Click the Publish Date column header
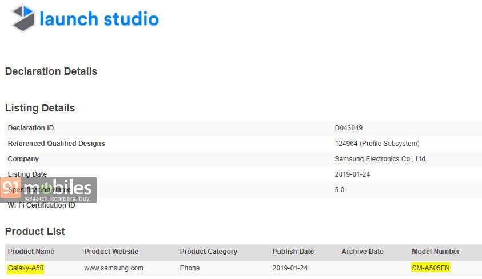Image resolution: width=482 pixels, height=279 pixels. [293, 252]
